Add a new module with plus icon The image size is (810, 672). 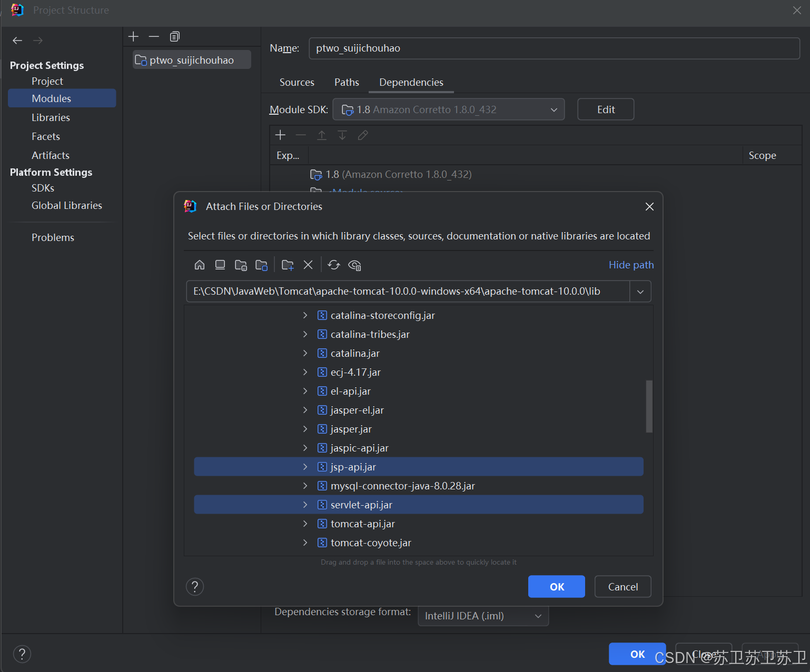(133, 36)
